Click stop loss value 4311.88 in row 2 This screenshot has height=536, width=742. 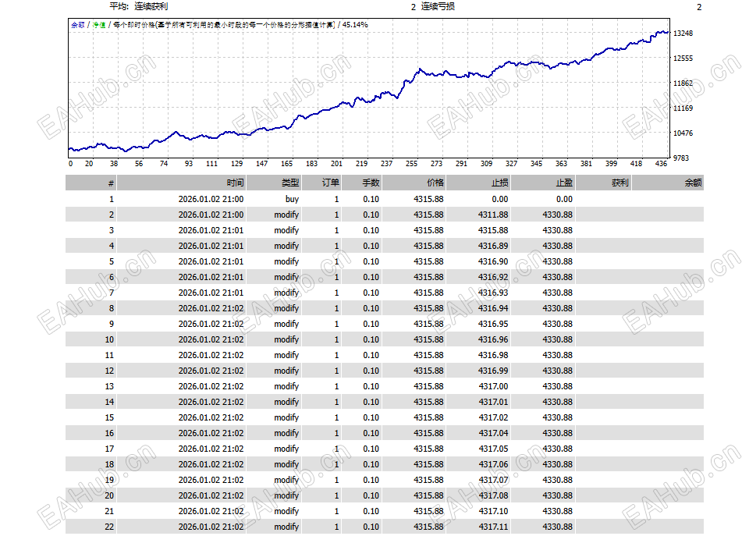tap(492, 215)
